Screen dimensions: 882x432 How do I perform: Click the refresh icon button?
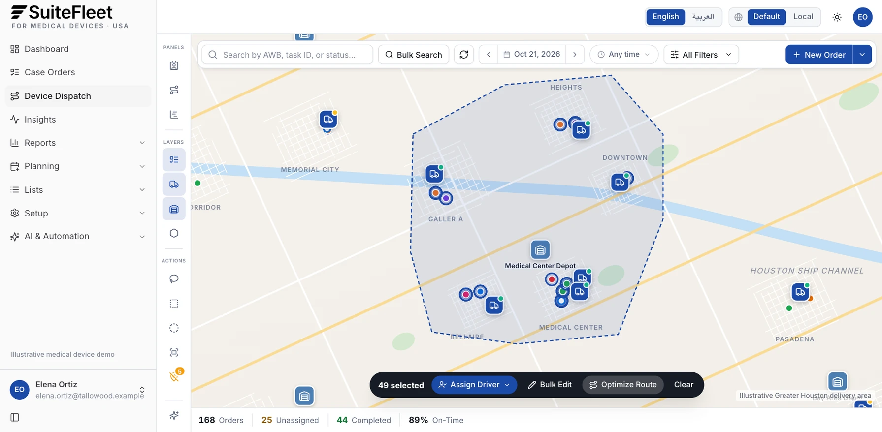coord(464,55)
